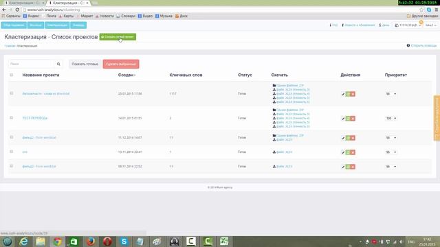Click the red delete icon in the 08.11.2014 row
Image resolution: width=440 pixels, height=247 pixels.
click(353, 167)
